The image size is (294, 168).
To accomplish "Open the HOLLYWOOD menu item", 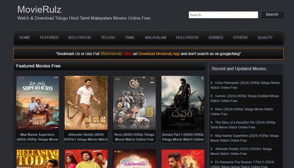I will point(187,37).
